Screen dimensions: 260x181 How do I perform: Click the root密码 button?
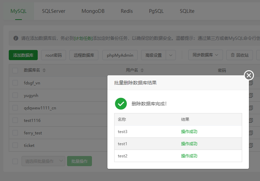pos(54,55)
